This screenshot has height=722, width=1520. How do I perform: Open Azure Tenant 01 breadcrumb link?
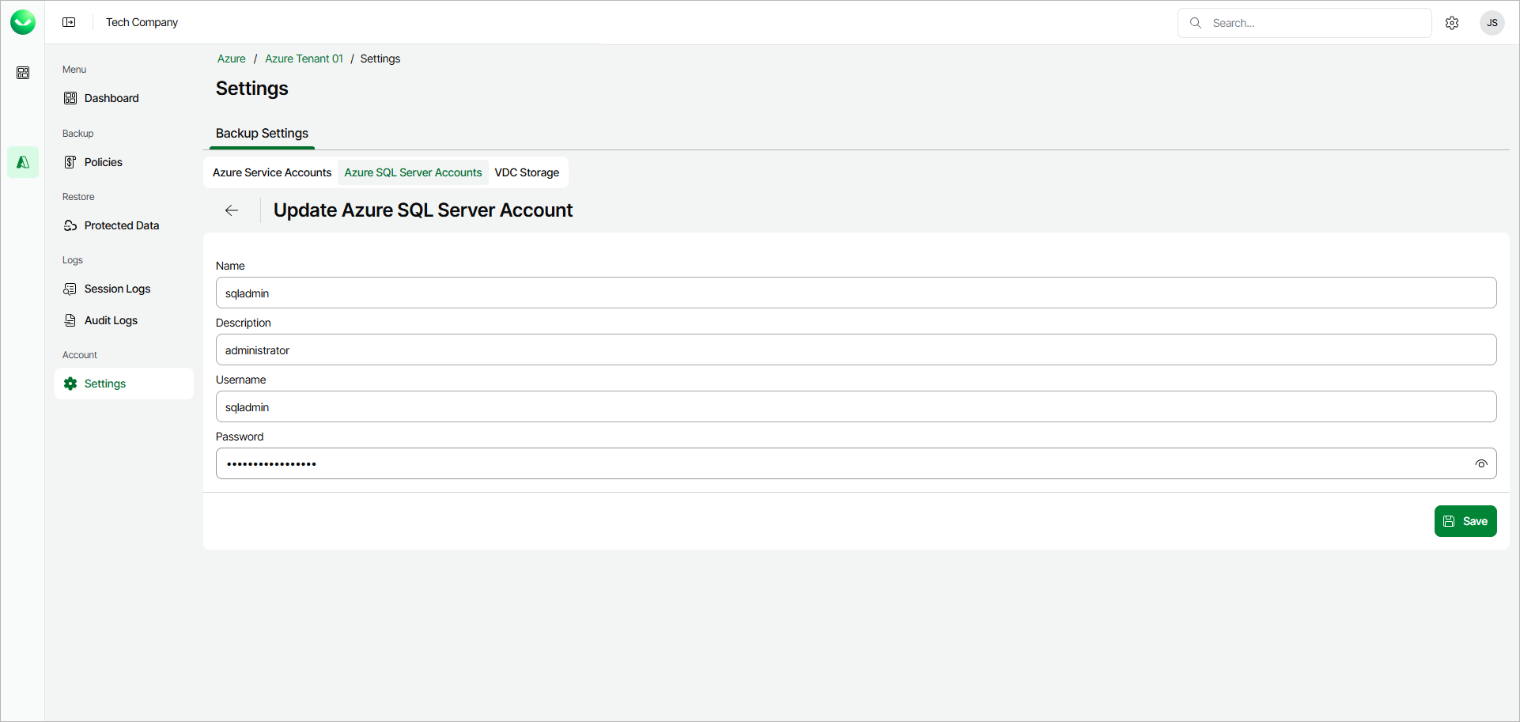pyautogui.click(x=304, y=59)
